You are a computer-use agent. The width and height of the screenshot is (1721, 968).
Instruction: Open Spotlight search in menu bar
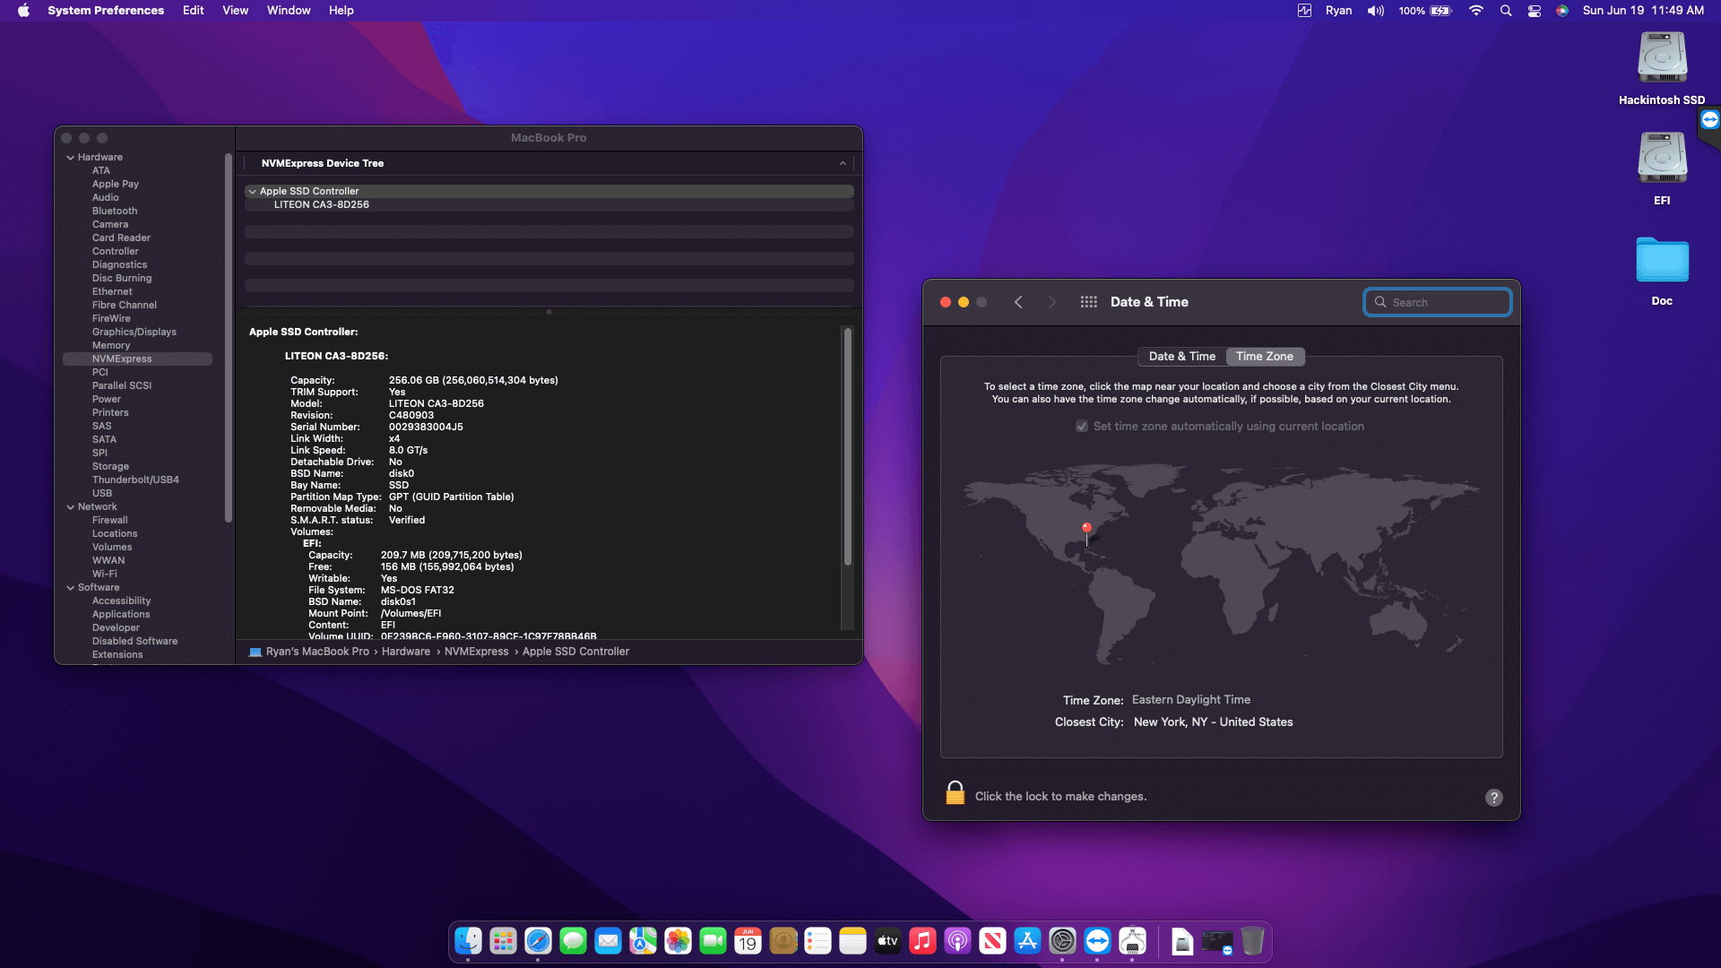click(1506, 11)
